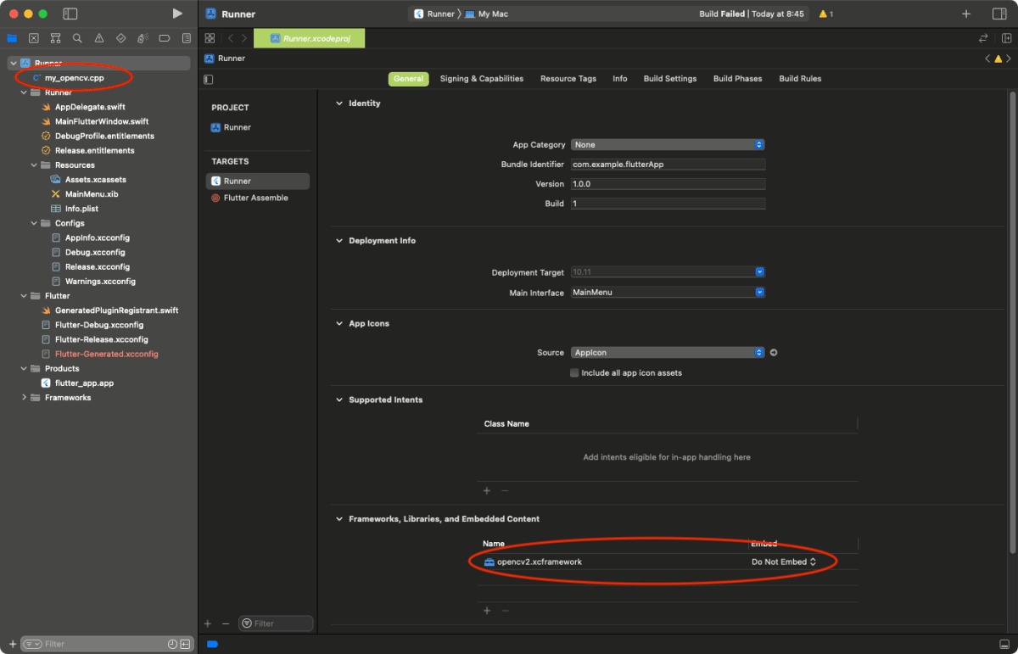Hide the navigator with the sidebar toggle
Viewport: 1018px width, 654px height.
pyautogui.click(x=70, y=14)
